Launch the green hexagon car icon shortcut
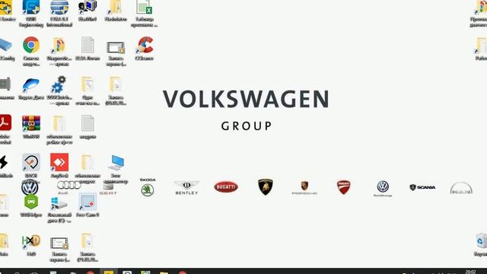The width and height of the screenshot is (487, 274). click(x=30, y=202)
